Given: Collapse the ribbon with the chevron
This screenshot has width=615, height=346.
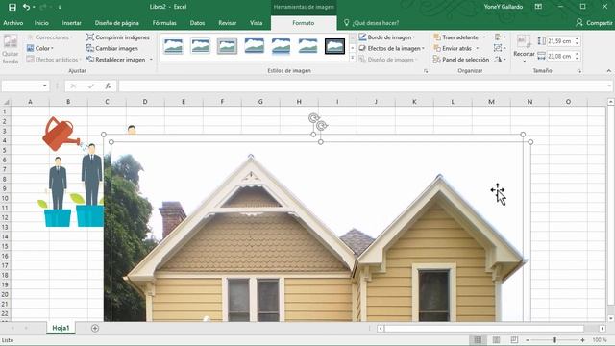Looking at the screenshot, I should tap(608, 71).
